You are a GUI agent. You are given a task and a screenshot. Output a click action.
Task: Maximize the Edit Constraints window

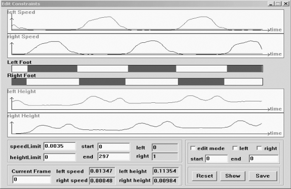[278, 4]
